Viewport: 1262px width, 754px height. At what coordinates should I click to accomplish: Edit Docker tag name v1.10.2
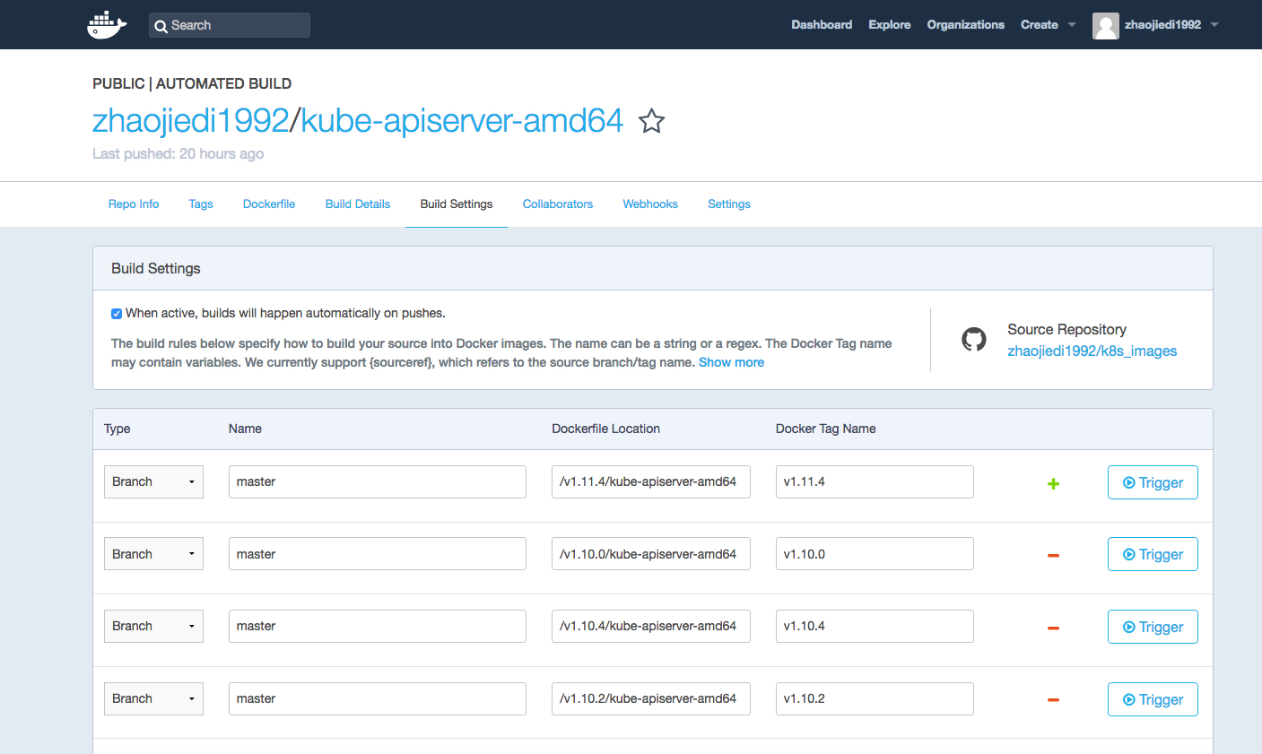coord(875,698)
